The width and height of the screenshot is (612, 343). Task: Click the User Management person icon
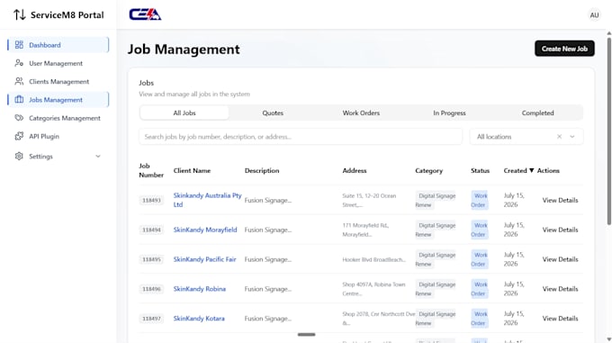click(19, 63)
